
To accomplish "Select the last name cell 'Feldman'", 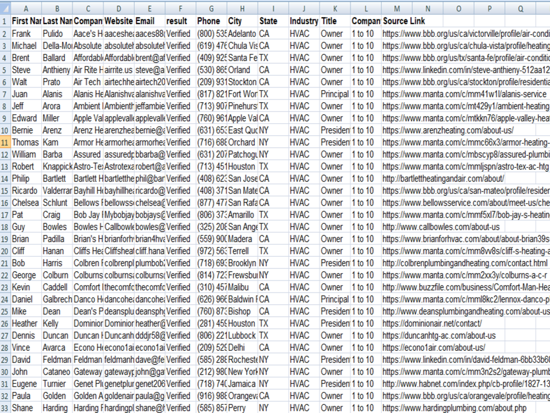I will point(57,360).
